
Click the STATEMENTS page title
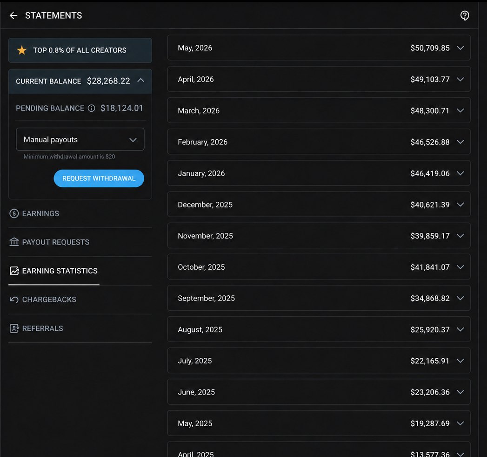(x=53, y=15)
